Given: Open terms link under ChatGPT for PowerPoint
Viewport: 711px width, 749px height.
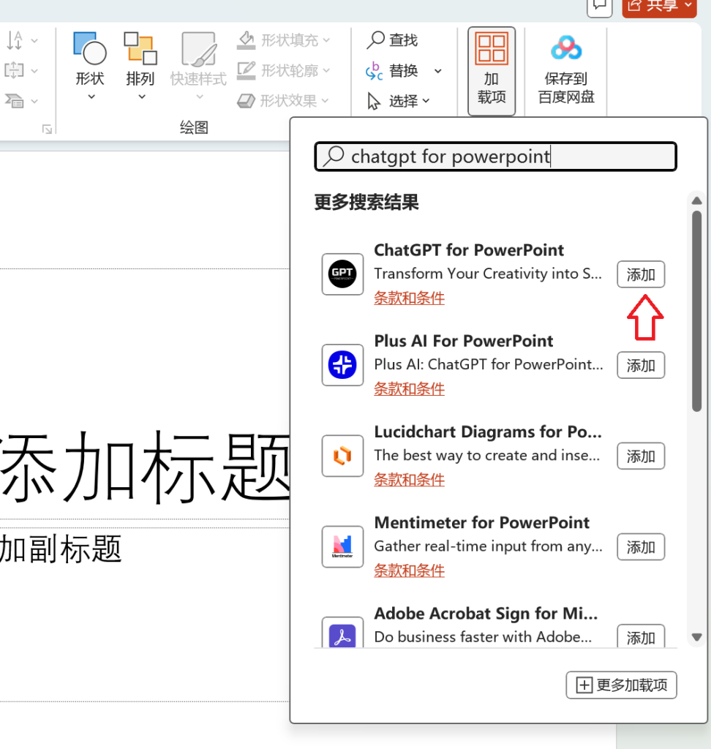Looking at the screenshot, I should (x=409, y=298).
